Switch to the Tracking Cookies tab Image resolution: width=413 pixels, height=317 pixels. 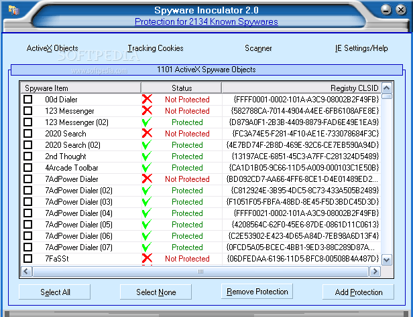click(x=156, y=48)
